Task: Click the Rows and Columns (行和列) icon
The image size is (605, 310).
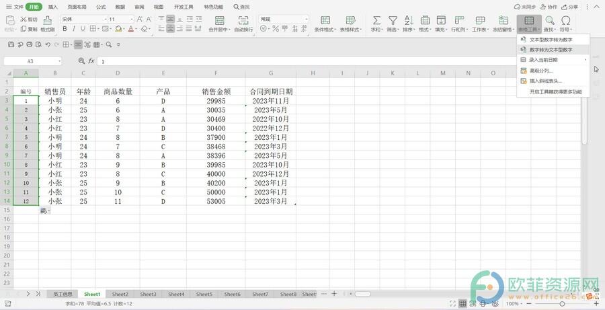Action: click(459, 20)
